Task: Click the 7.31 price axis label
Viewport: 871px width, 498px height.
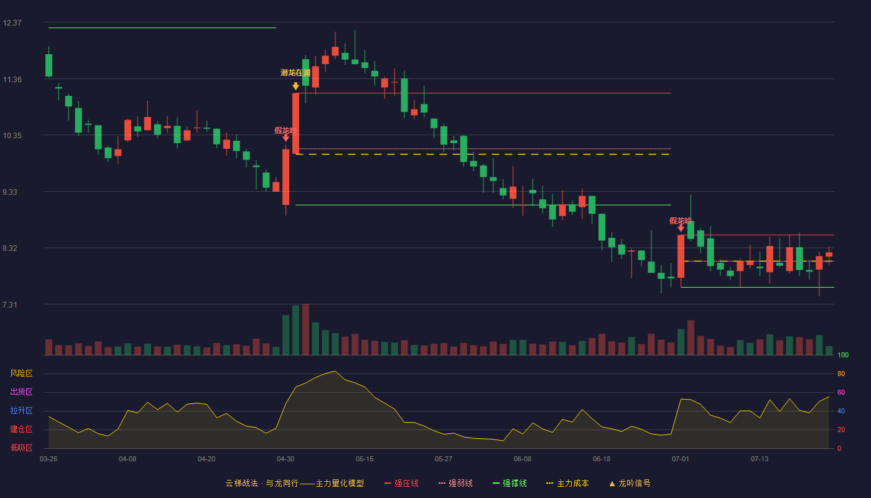Action: pos(11,305)
